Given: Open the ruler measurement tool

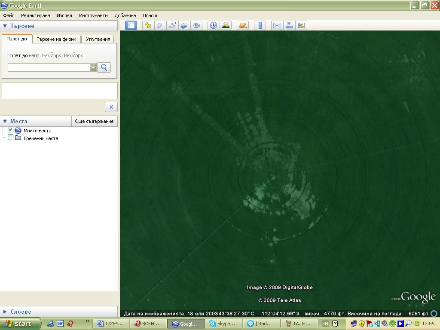Looking at the screenshot, I should [260, 25].
